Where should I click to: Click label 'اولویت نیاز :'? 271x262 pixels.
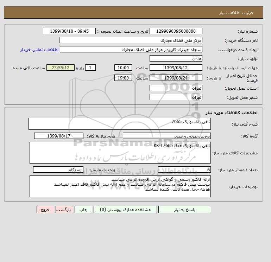pos(247,59)
